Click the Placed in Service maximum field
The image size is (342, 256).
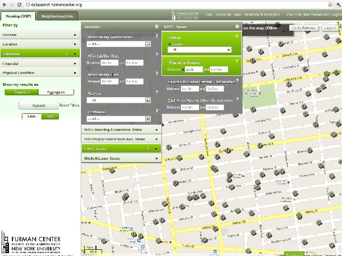(219, 69)
